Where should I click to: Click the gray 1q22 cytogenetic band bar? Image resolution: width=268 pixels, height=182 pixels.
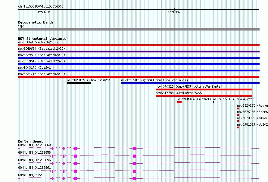139,29
